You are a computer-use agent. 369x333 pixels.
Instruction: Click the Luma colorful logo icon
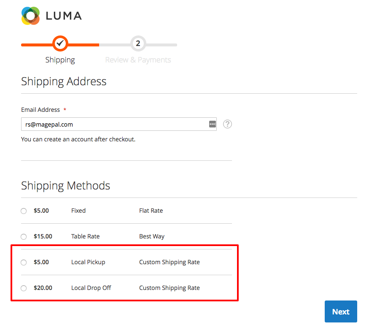[30, 16]
